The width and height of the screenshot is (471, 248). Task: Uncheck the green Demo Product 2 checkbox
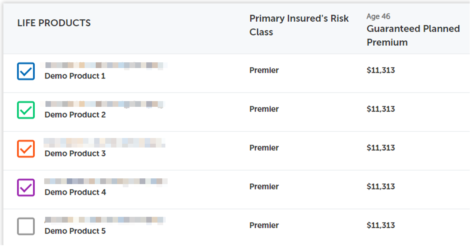pos(26,110)
